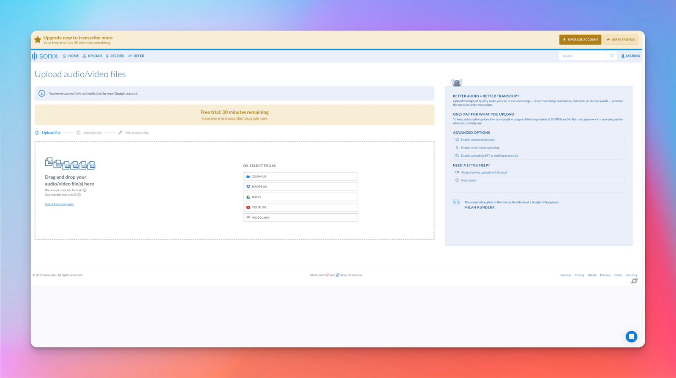Click into the Search field
Image resolution: width=676 pixels, height=378 pixels.
click(583, 56)
